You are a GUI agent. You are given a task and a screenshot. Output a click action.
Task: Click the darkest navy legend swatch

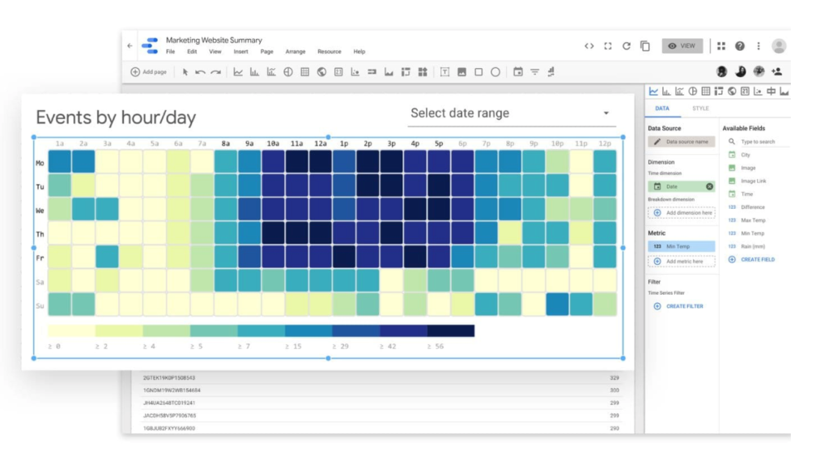click(450, 331)
